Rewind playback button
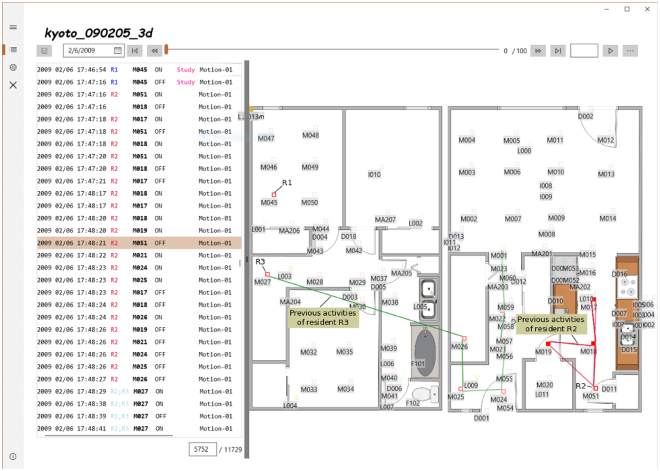 coord(154,51)
